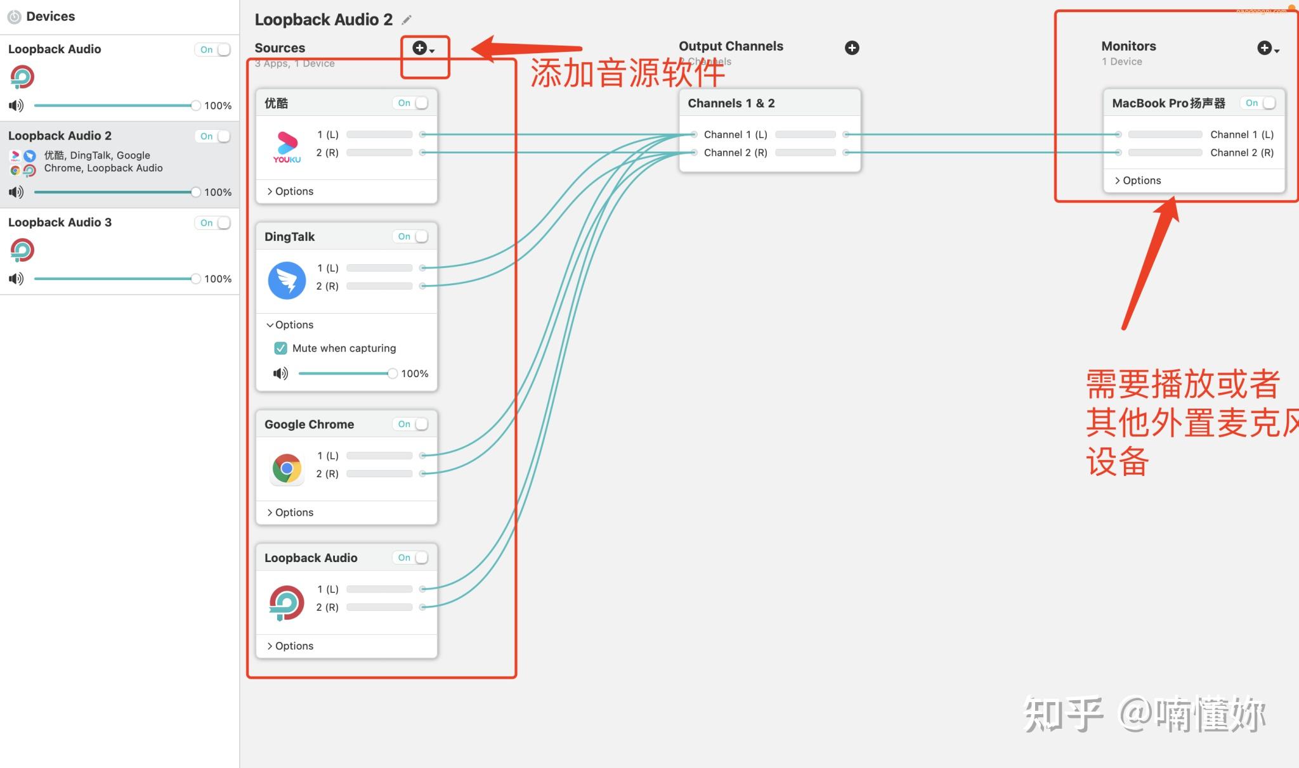Click the add Output Channels button
Viewport: 1299px width, 768px height.
point(852,48)
